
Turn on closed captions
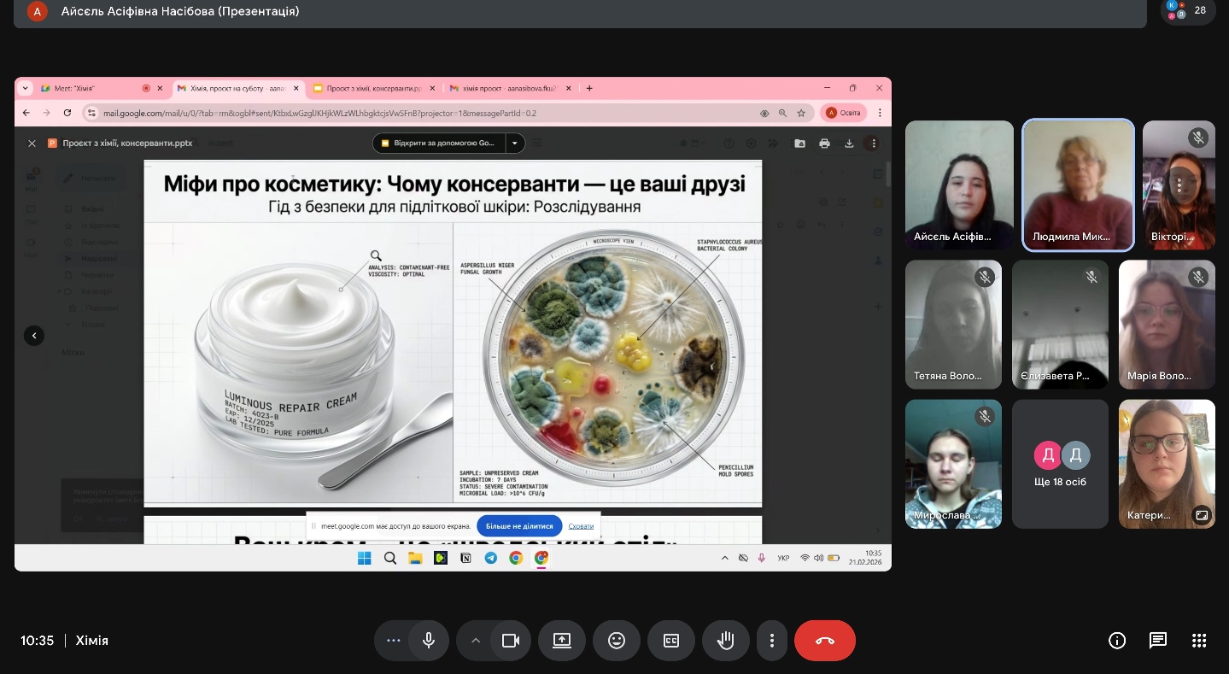671,641
